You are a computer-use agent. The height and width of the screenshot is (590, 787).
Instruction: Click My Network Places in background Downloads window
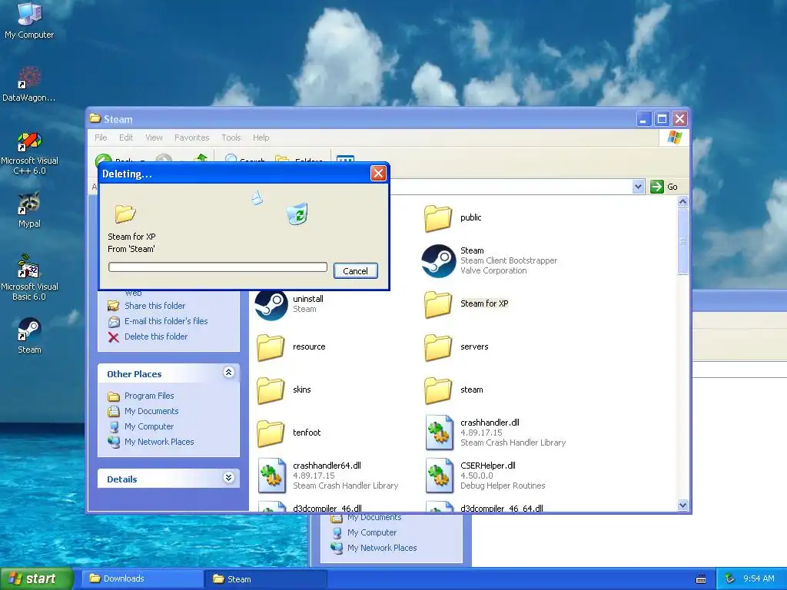coord(382,548)
